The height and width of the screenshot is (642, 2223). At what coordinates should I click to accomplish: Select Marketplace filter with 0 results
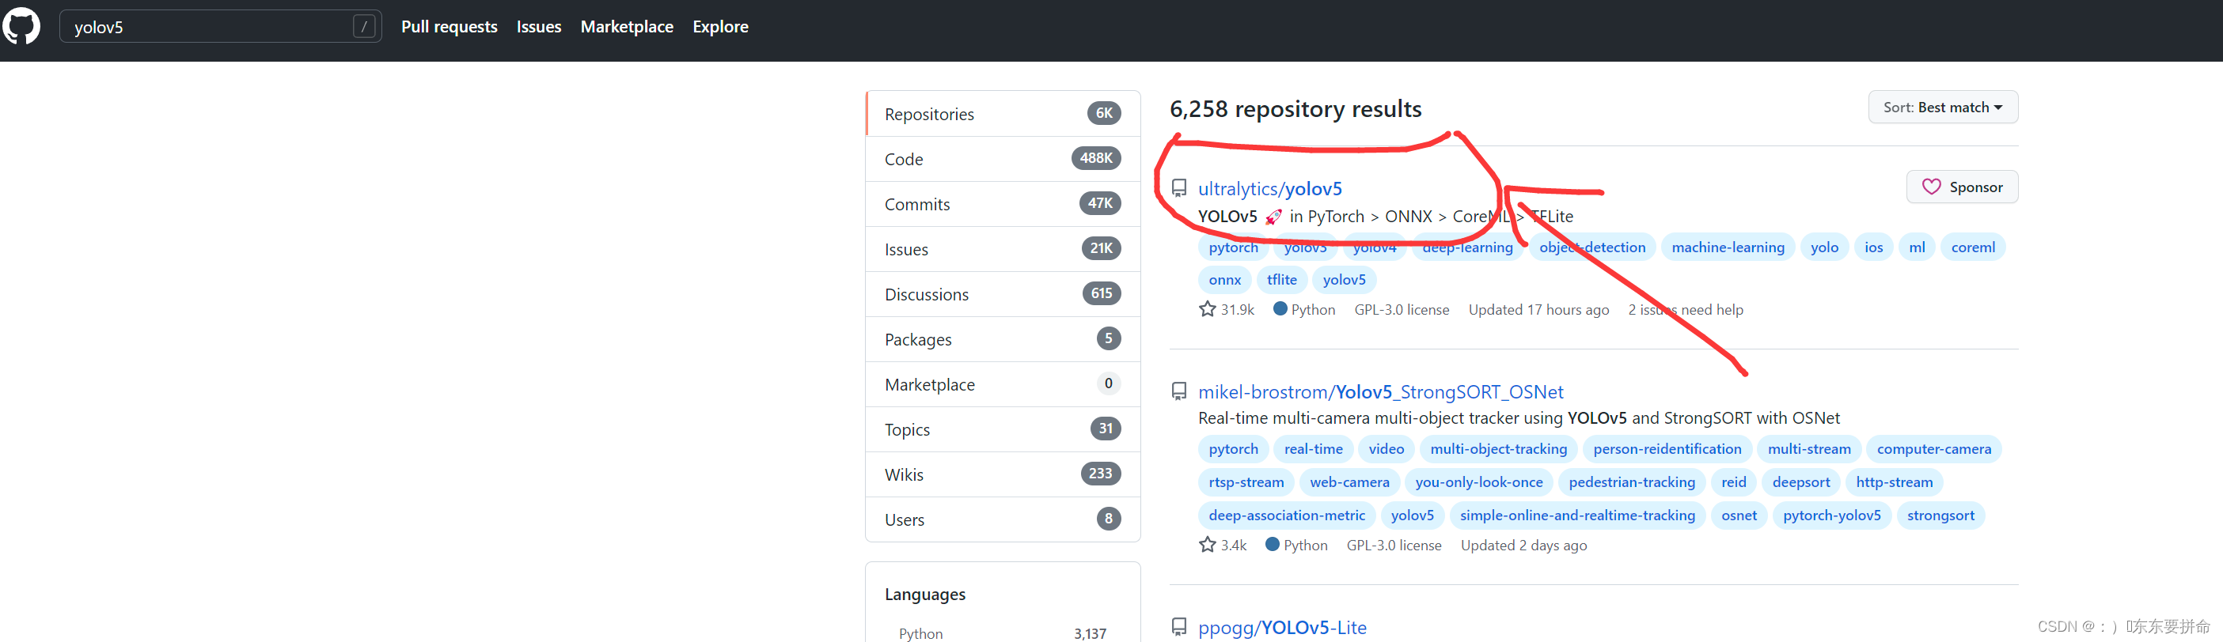click(x=1003, y=384)
